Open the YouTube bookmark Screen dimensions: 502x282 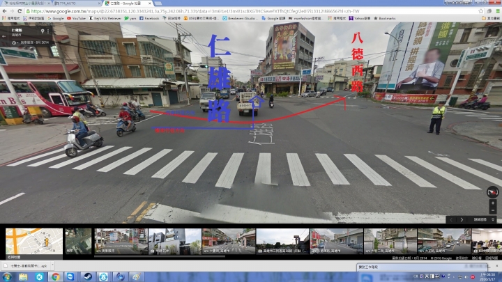(x=76, y=18)
